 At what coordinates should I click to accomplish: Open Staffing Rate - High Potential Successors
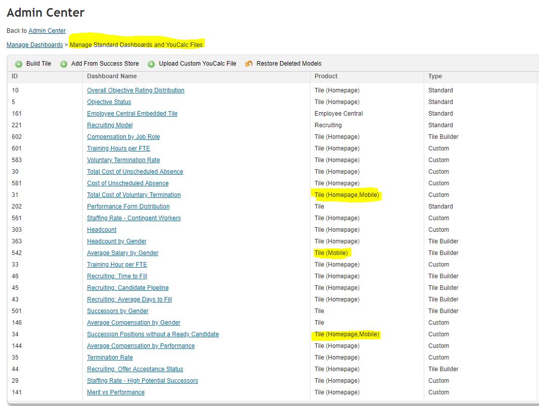coord(142,381)
